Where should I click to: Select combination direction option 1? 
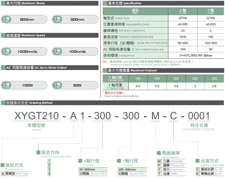pyautogui.click(x=49, y=161)
